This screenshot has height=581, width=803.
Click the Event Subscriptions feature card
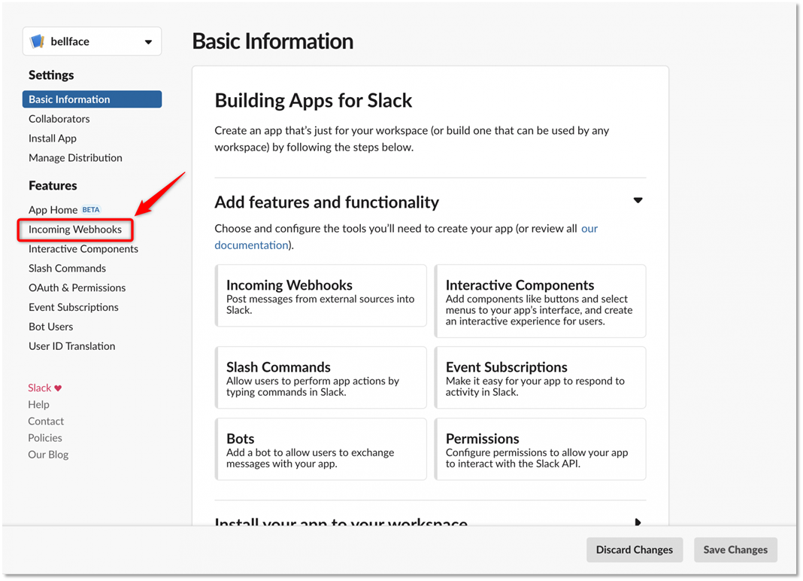coord(540,378)
